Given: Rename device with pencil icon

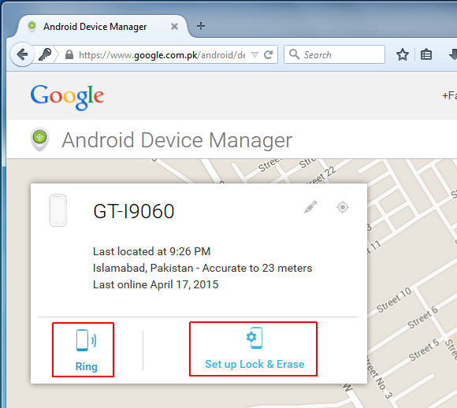Looking at the screenshot, I should click(310, 207).
